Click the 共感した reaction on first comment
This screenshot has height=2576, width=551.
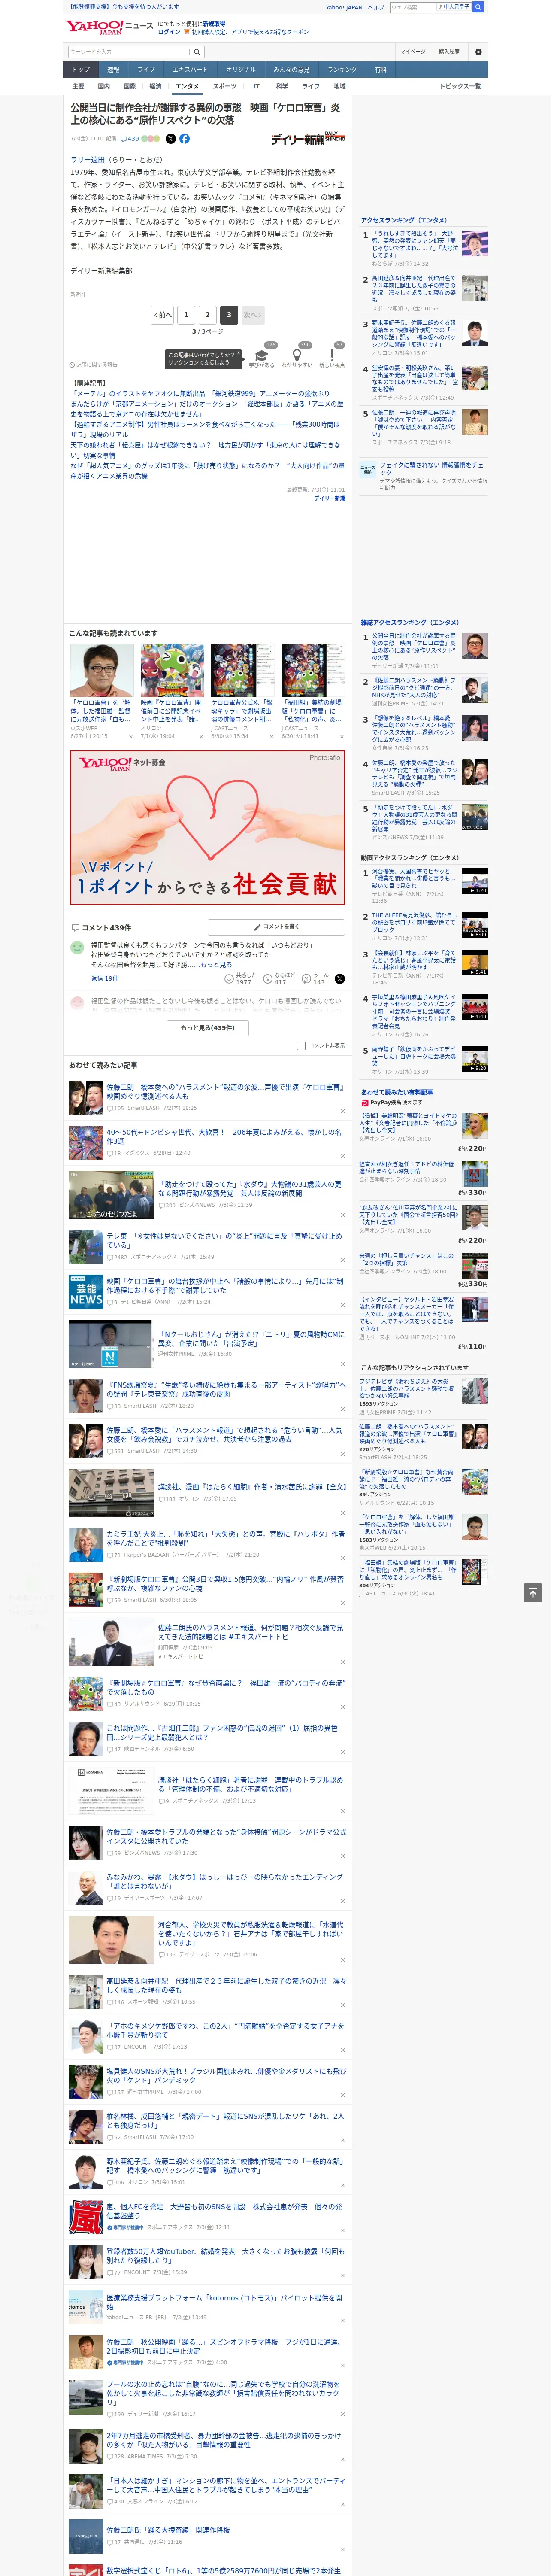(242, 978)
